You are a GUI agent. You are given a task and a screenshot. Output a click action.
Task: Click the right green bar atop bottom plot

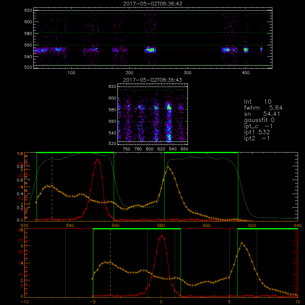[268, 229]
